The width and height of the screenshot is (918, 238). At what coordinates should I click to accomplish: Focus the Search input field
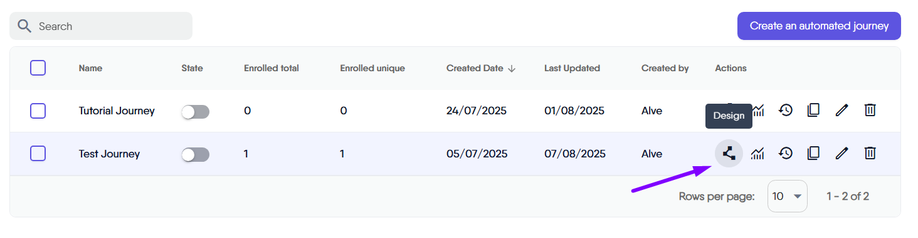(x=101, y=26)
